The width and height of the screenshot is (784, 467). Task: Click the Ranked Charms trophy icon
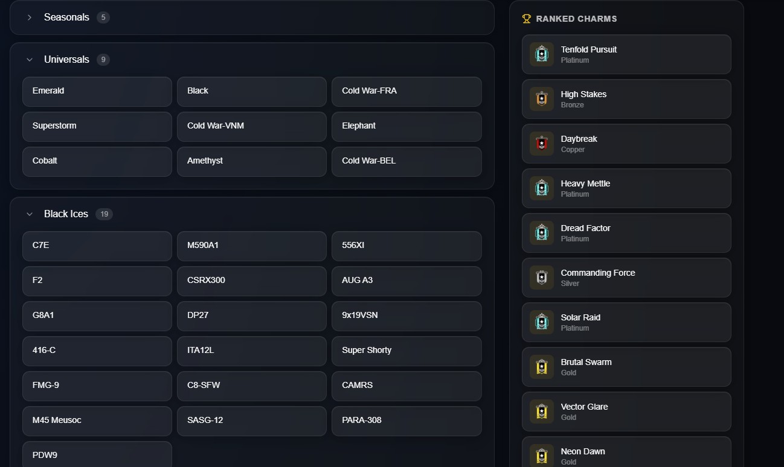[x=527, y=19]
